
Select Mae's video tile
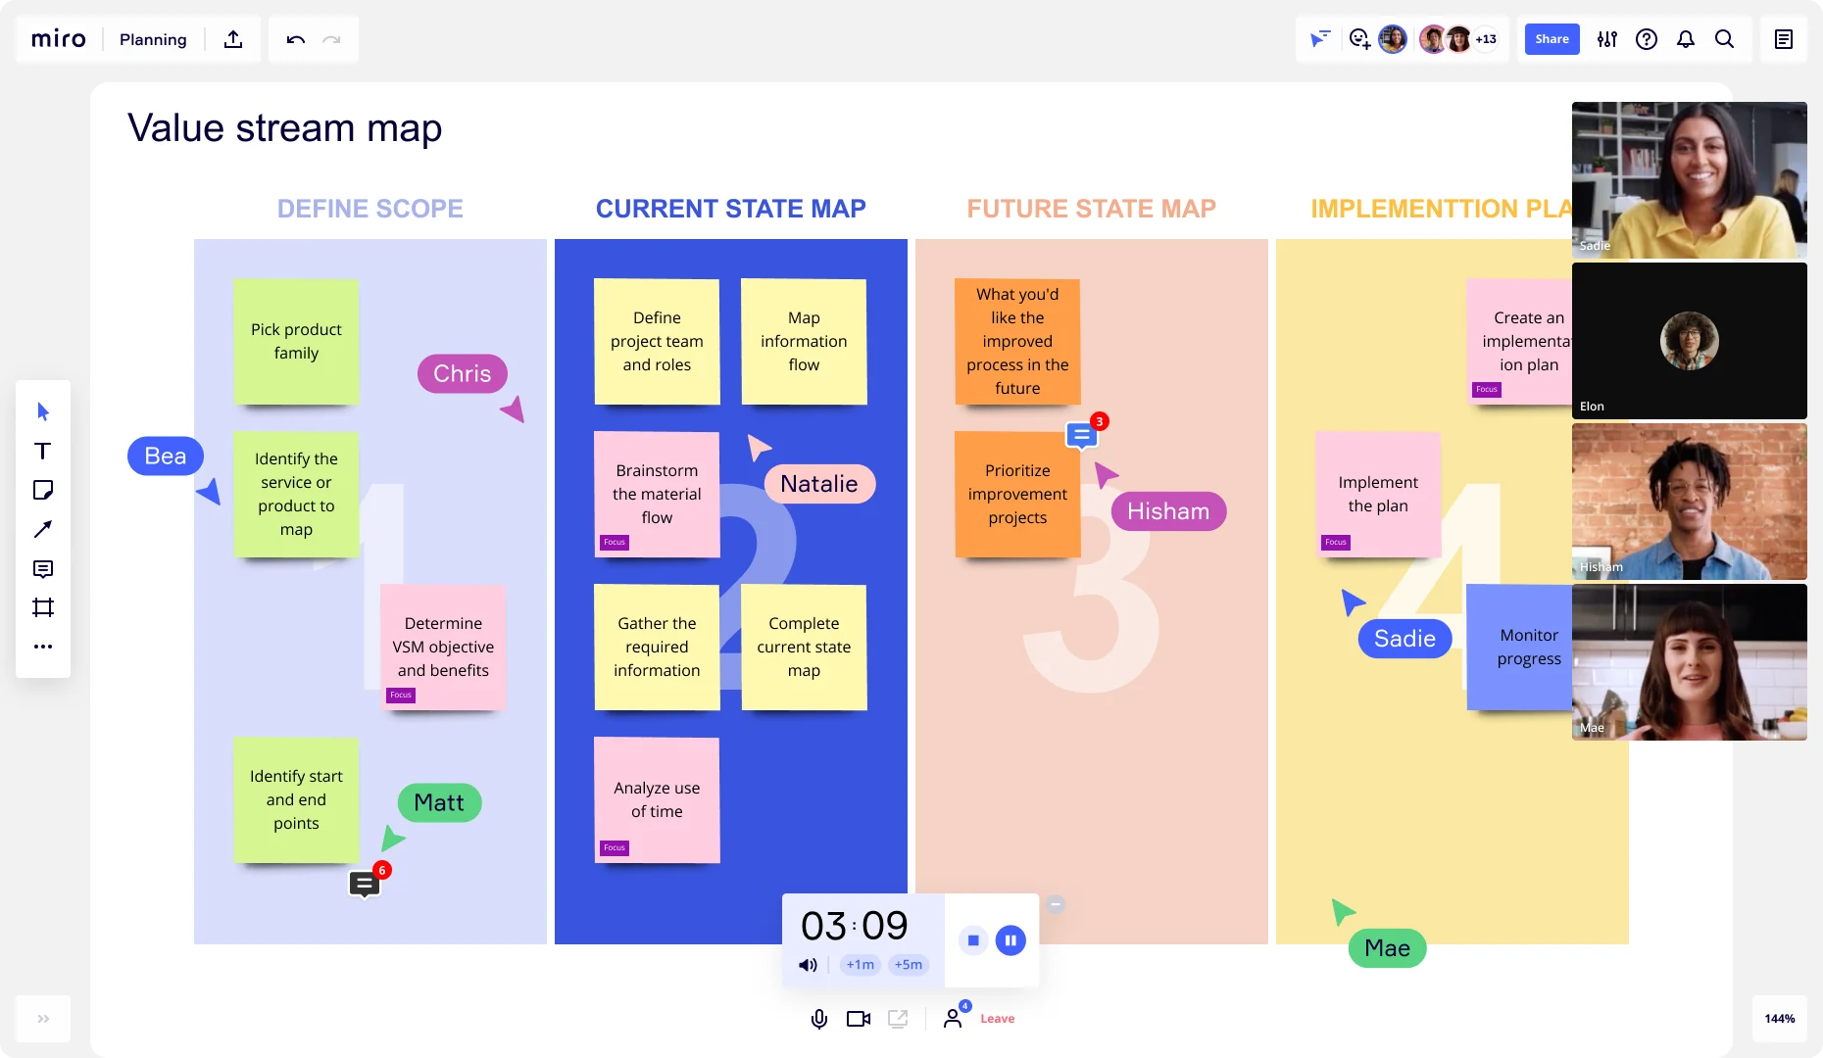[x=1690, y=662]
